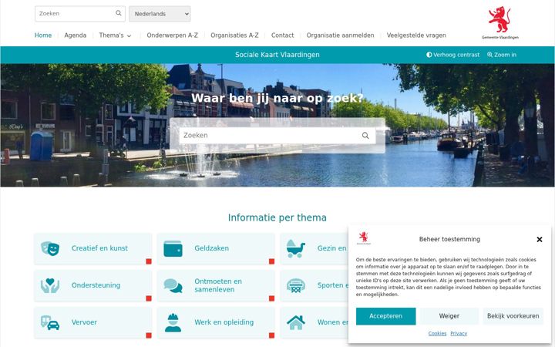Close the Beheer toestemming cookie dialog
Image resolution: width=555 pixels, height=347 pixels.
(x=540, y=239)
